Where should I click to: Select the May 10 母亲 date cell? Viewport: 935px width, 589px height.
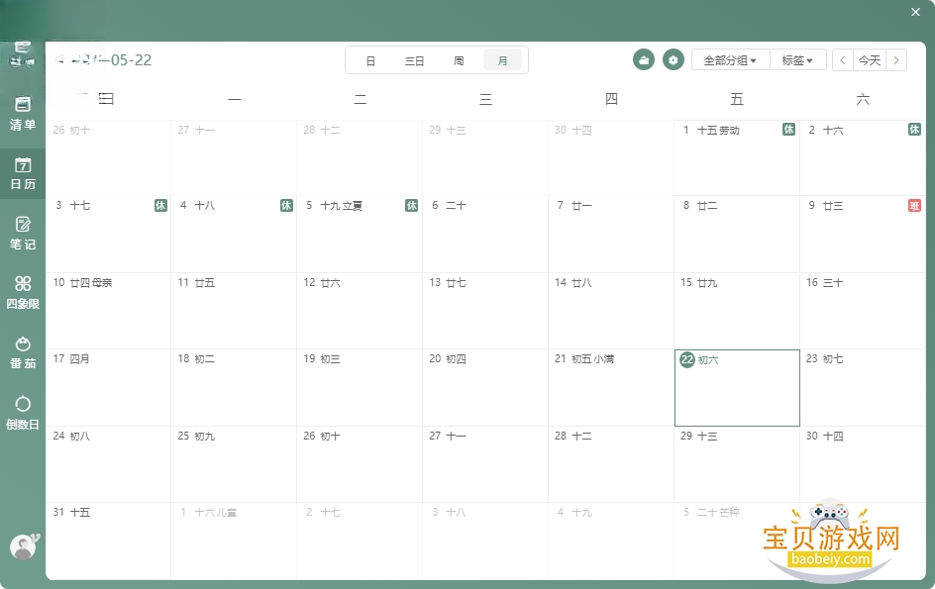108,311
